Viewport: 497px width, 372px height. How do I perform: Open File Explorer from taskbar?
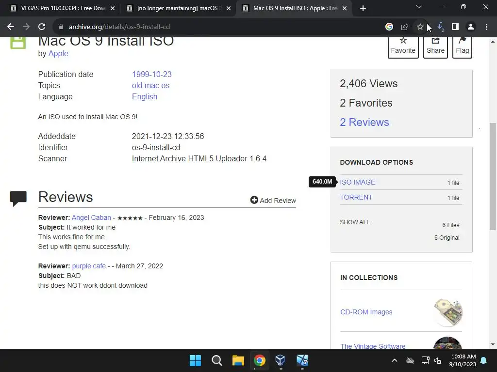[238, 360]
